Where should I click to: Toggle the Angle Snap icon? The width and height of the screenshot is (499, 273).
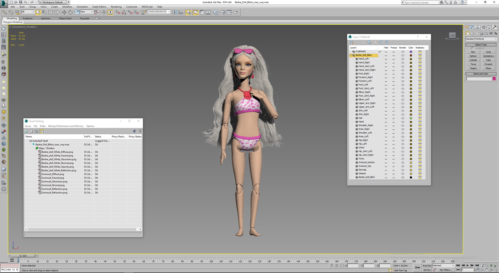click(124, 12)
